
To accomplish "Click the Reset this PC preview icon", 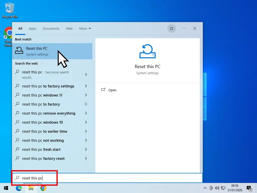I will pyautogui.click(x=147, y=51).
